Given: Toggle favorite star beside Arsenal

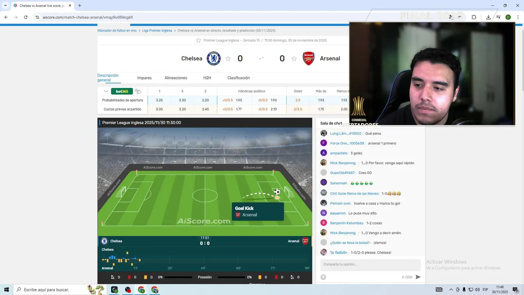Looking at the screenshot, I should coord(294,59).
